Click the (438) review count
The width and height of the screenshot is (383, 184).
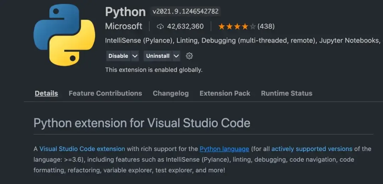[x=266, y=27]
